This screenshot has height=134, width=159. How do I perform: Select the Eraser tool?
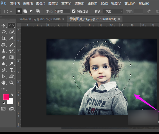tap(4, 57)
